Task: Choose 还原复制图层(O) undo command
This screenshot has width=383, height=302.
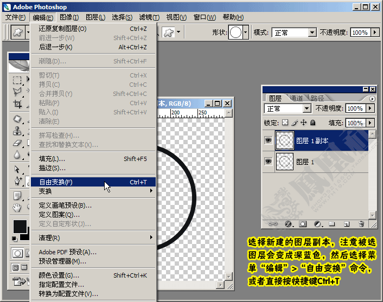Action: click(x=93, y=29)
